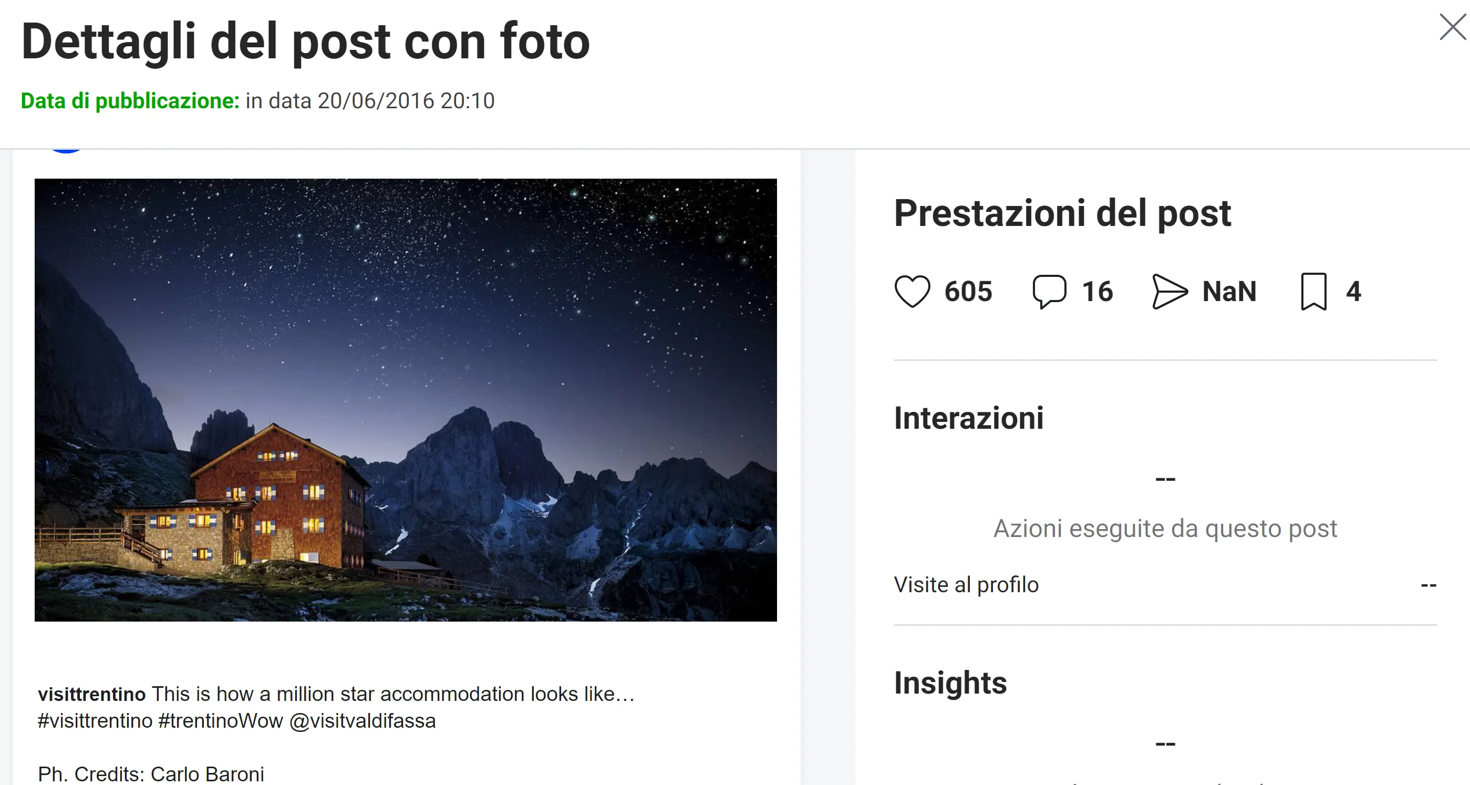Screen dimensions: 1470x785
Task: Click the 16 comments count
Action: [1098, 291]
